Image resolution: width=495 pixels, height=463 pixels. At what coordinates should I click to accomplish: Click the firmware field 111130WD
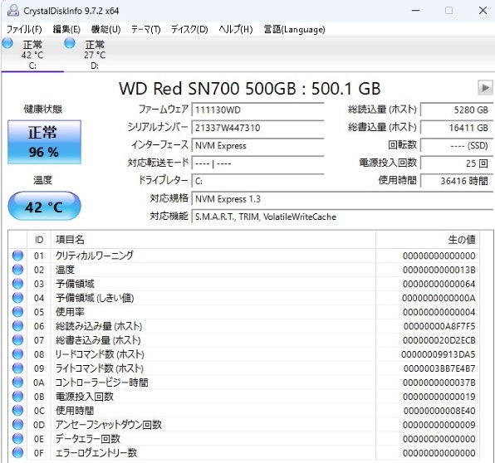[257, 110]
